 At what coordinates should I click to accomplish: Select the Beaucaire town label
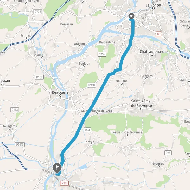(x=60, y=92)
